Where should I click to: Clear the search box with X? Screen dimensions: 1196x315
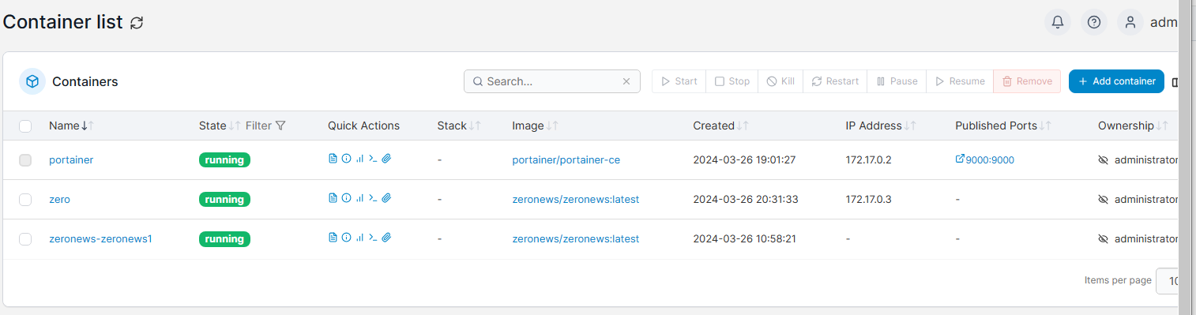coord(626,81)
